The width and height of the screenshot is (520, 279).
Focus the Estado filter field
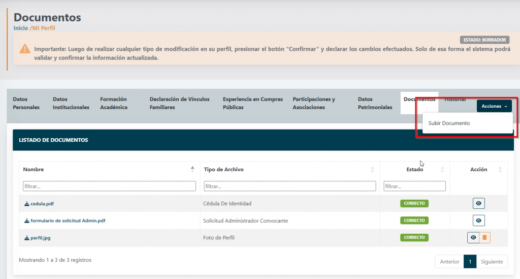(414, 186)
